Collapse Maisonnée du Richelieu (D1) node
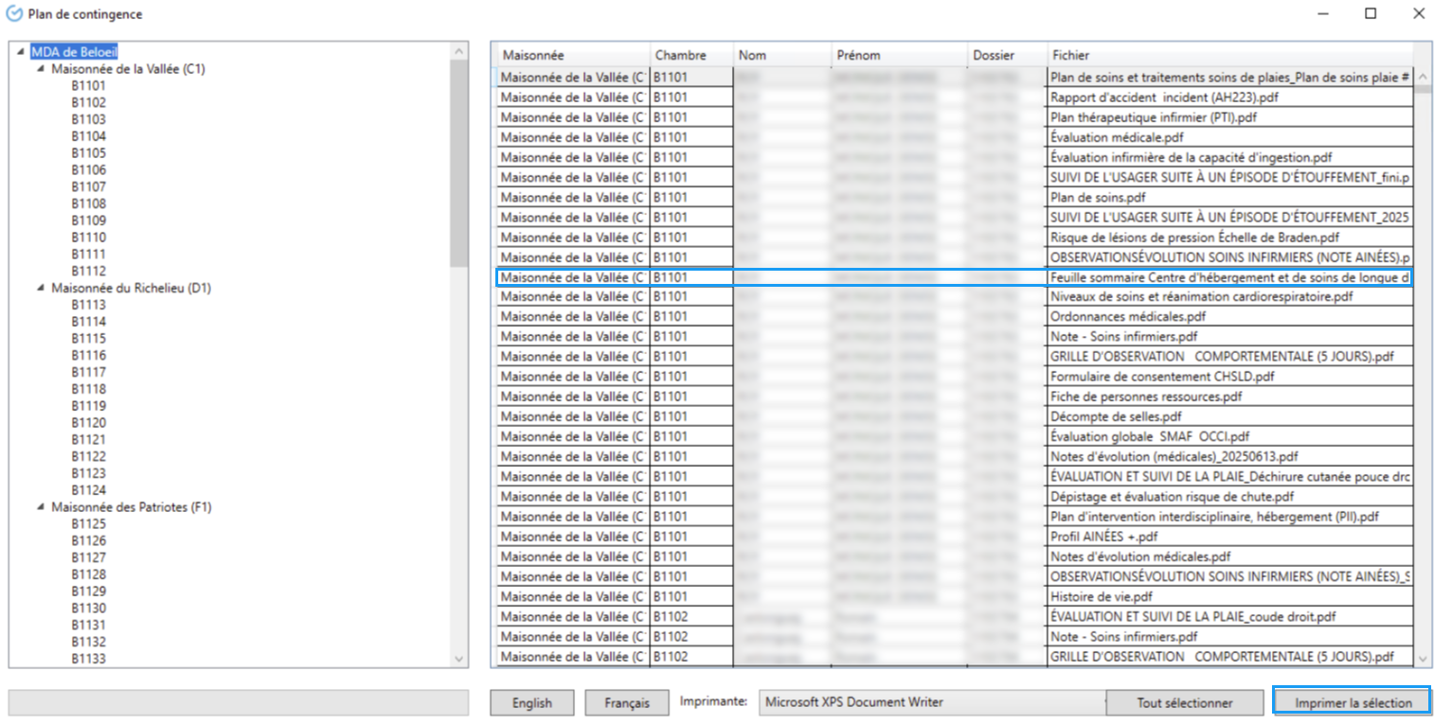The image size is (1434, 724). point(41,288)
